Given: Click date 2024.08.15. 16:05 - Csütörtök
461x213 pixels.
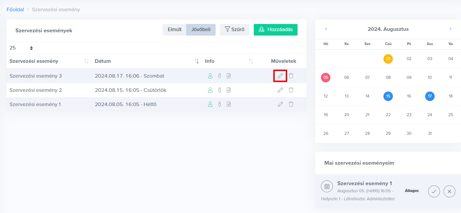Looking at the screenshot, I should tap(131, 90).
